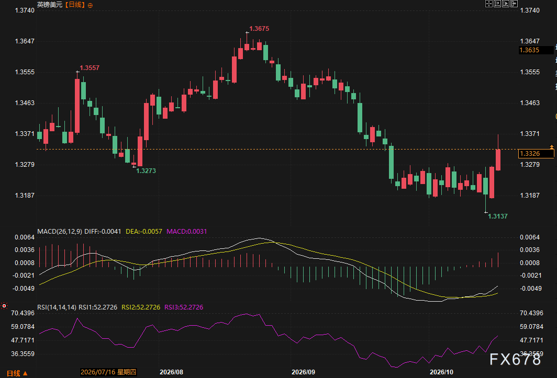Screen dimensions: 557x378
Task: Click the DEA:-0.0057 value
Action: pos(144,232)
